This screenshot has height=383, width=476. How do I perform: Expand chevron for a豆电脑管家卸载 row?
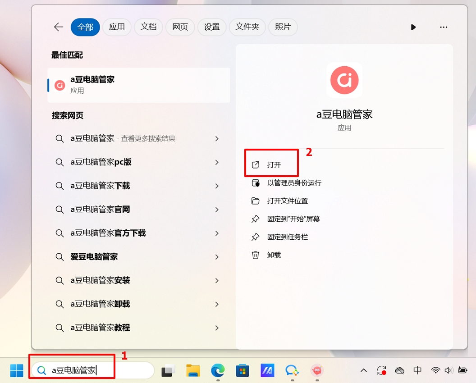(x=217, y=304)
